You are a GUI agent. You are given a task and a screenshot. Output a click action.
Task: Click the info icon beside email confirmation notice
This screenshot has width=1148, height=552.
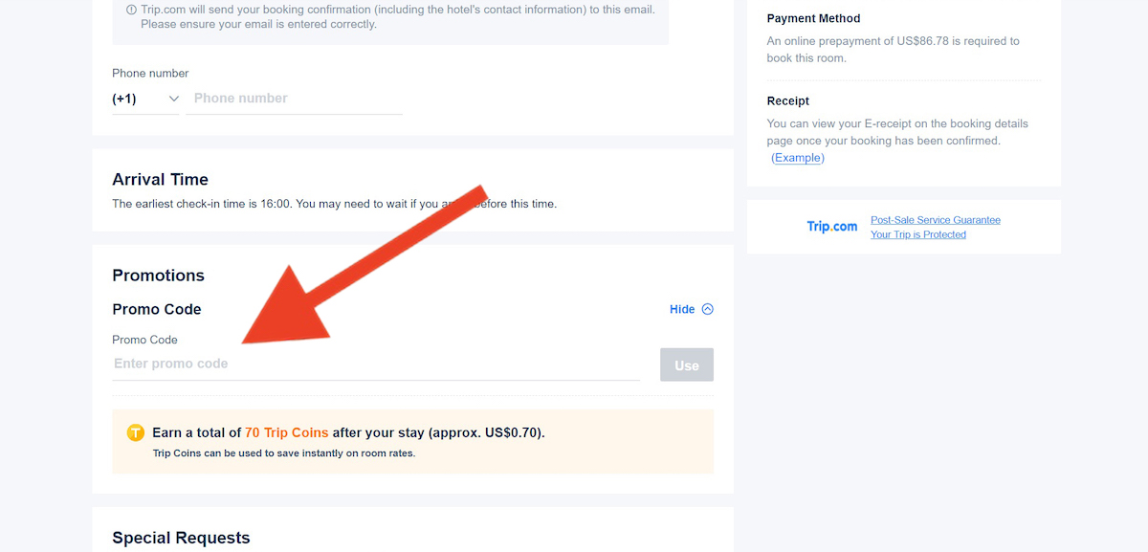point(131,10)
